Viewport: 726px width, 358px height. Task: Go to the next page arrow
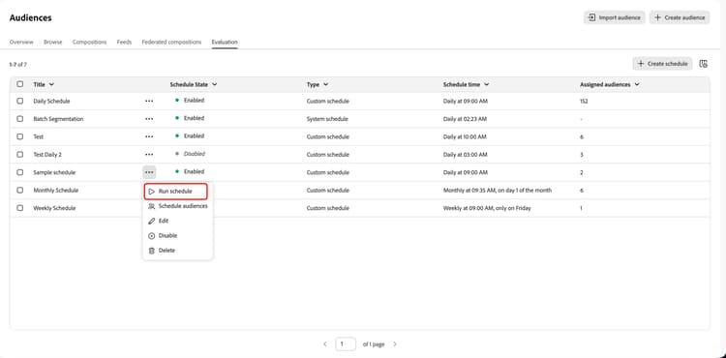(x=395, y=344)
